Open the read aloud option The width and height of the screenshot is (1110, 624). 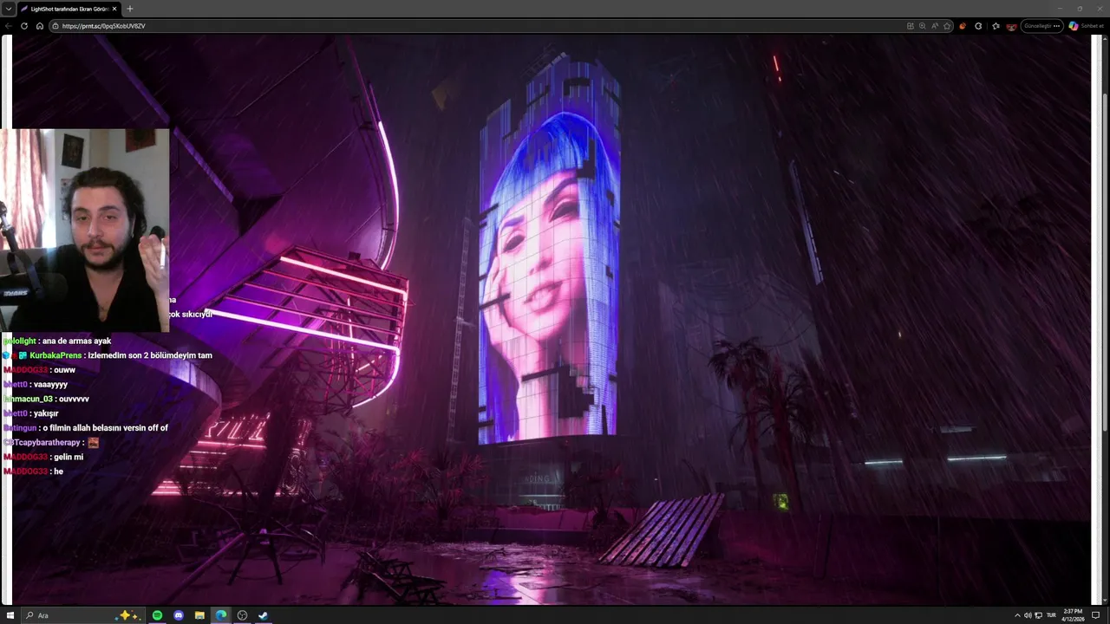pos(935,26)
